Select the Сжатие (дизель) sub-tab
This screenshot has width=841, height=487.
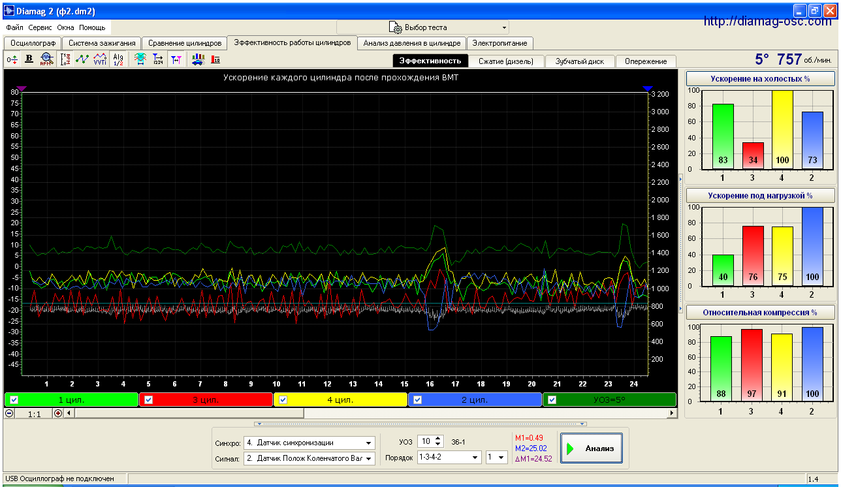[507, 61]
